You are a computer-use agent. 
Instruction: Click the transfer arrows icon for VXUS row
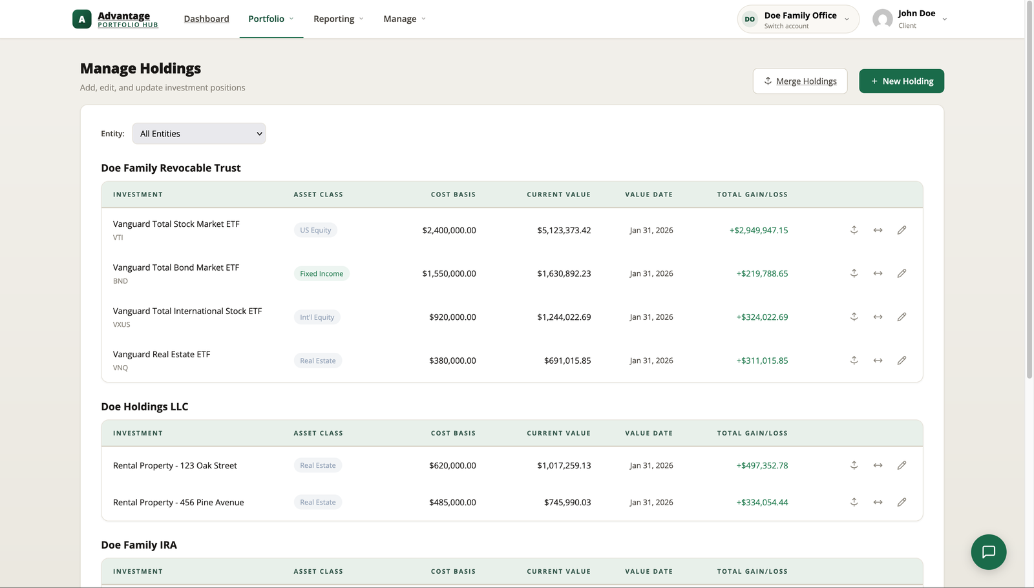878,317
